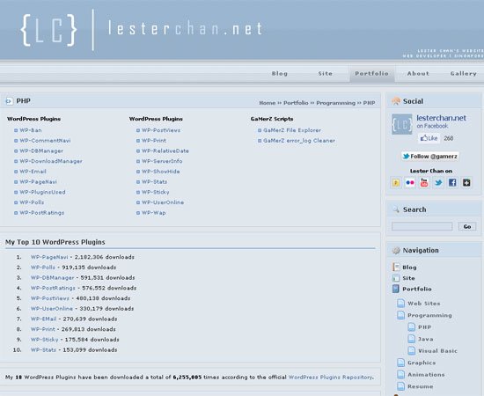Click Portfolio in the breadcrumb trail

click(x=296, y=103)
